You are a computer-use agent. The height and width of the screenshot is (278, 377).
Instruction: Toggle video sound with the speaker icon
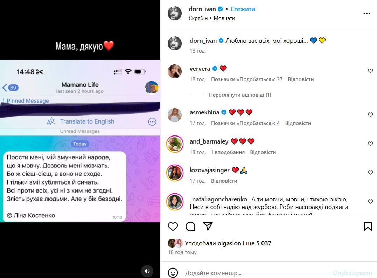click(147, 271)
